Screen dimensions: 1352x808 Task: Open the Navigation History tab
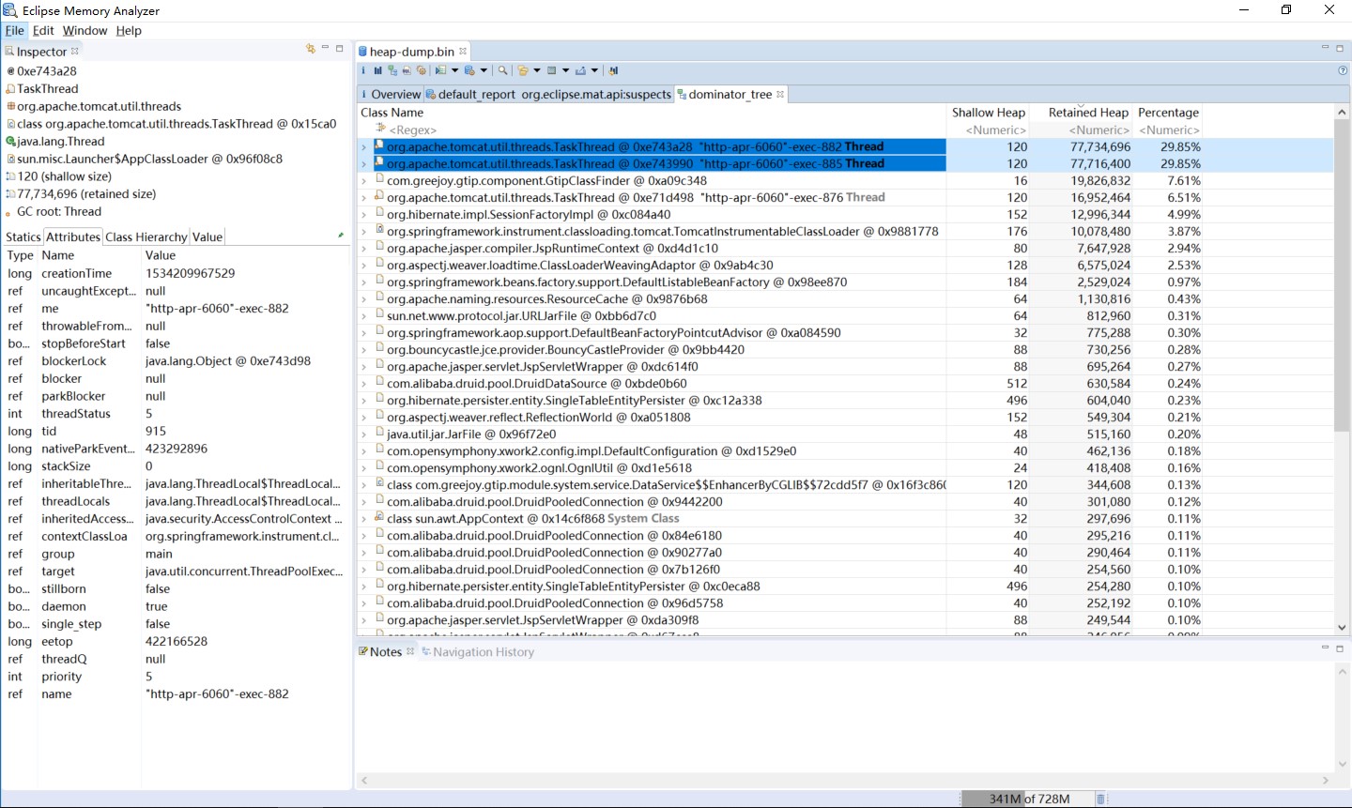coord(478,651)
